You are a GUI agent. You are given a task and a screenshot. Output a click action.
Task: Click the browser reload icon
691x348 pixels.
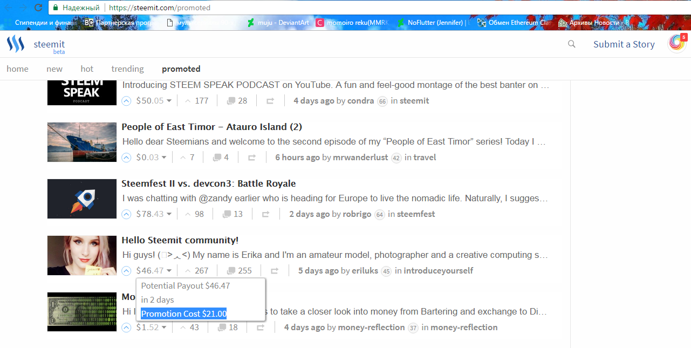point(38,8)
